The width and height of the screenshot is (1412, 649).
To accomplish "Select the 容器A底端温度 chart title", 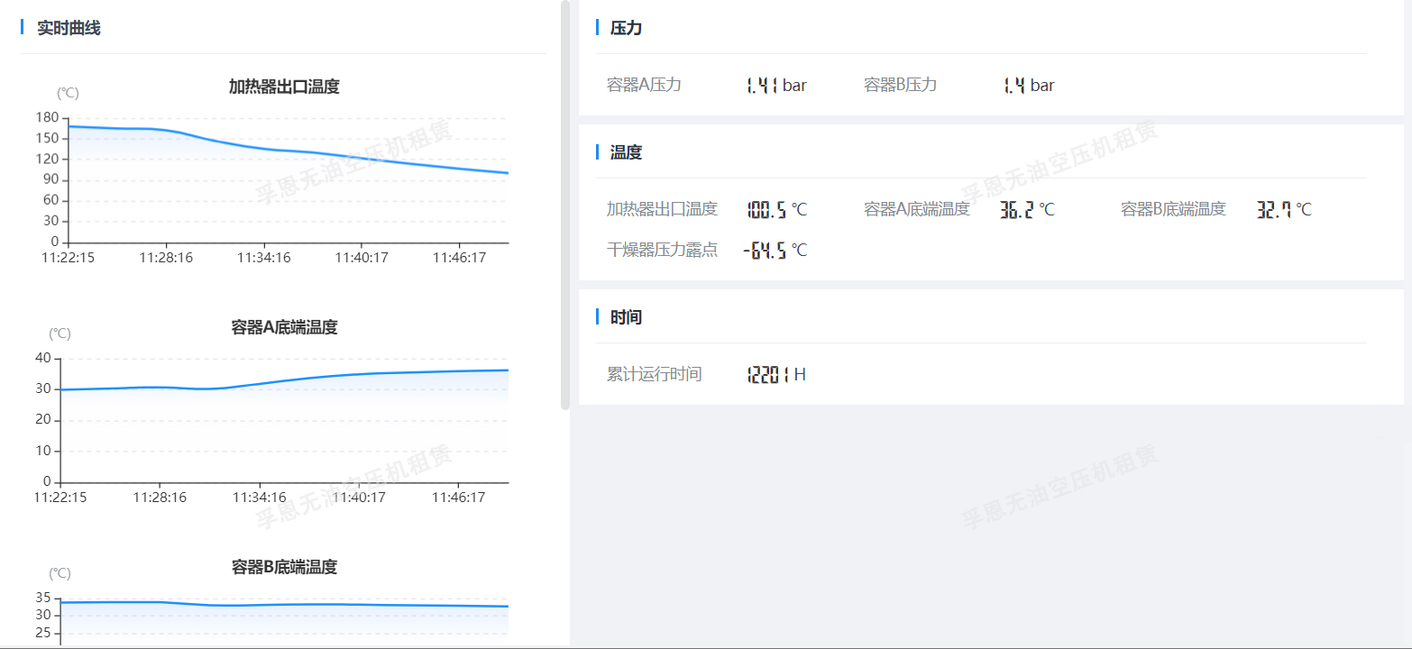I will pos(283,327).
